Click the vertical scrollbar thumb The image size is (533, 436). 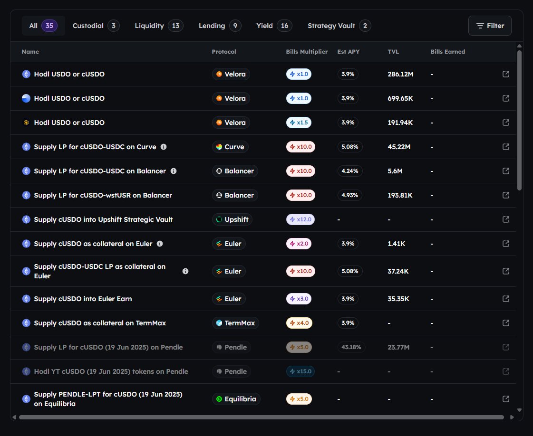[x=519, y=120]
